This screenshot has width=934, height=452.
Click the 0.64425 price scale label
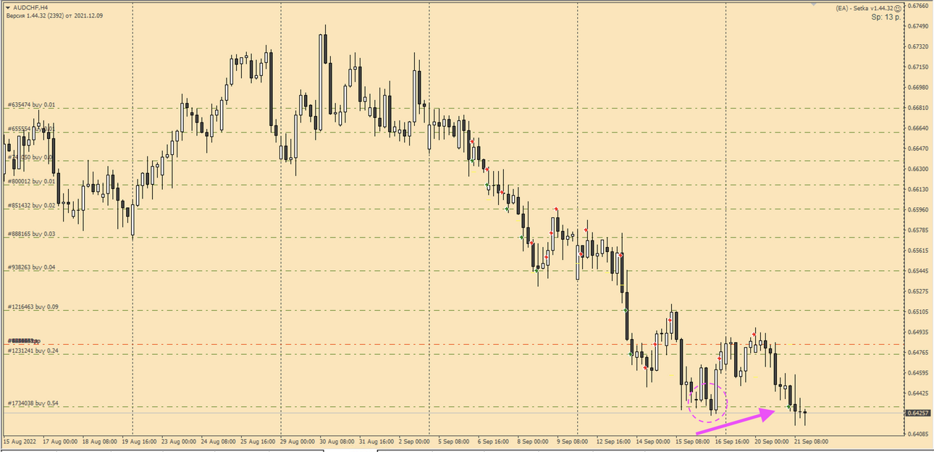coord(918,393)
